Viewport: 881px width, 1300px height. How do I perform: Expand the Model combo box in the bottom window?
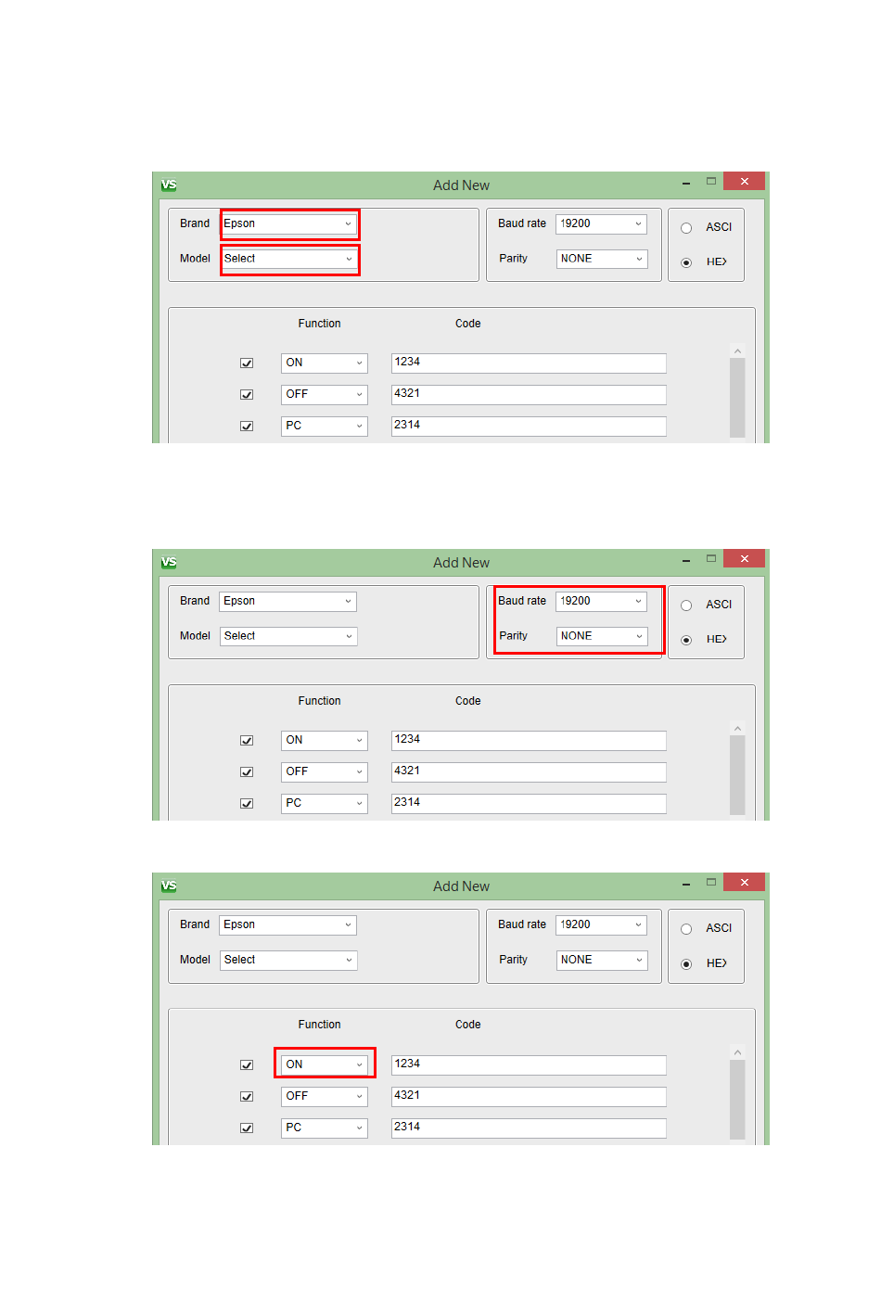click(x=288, y=960)
